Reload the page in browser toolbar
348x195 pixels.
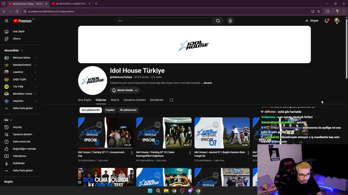click(x=17, y=11)
